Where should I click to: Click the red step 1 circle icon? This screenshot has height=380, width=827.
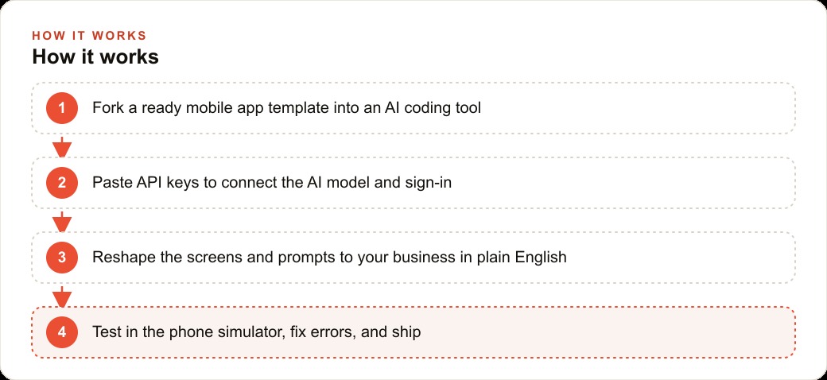(62, 108)
